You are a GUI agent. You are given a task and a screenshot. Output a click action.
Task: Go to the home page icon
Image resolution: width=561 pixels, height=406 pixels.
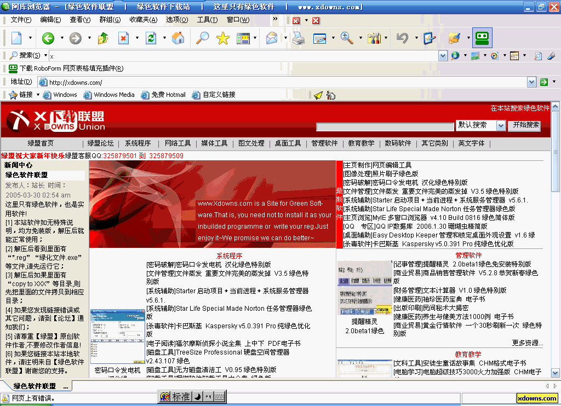(178, 38)
